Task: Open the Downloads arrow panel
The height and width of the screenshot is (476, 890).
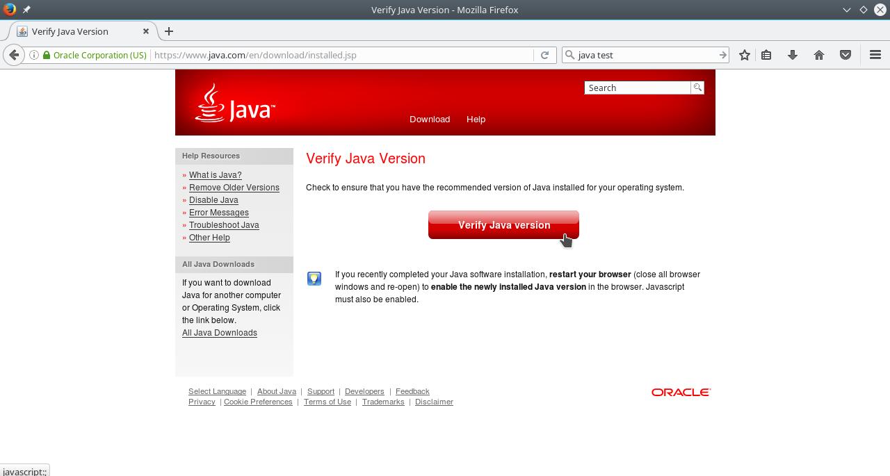Action: (x=793, y=55)
